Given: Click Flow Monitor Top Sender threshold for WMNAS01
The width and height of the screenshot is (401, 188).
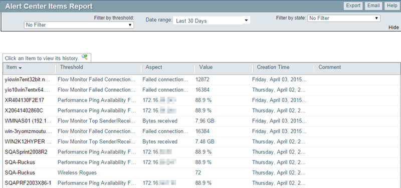Looking at the screenshot, I should 96,121.
